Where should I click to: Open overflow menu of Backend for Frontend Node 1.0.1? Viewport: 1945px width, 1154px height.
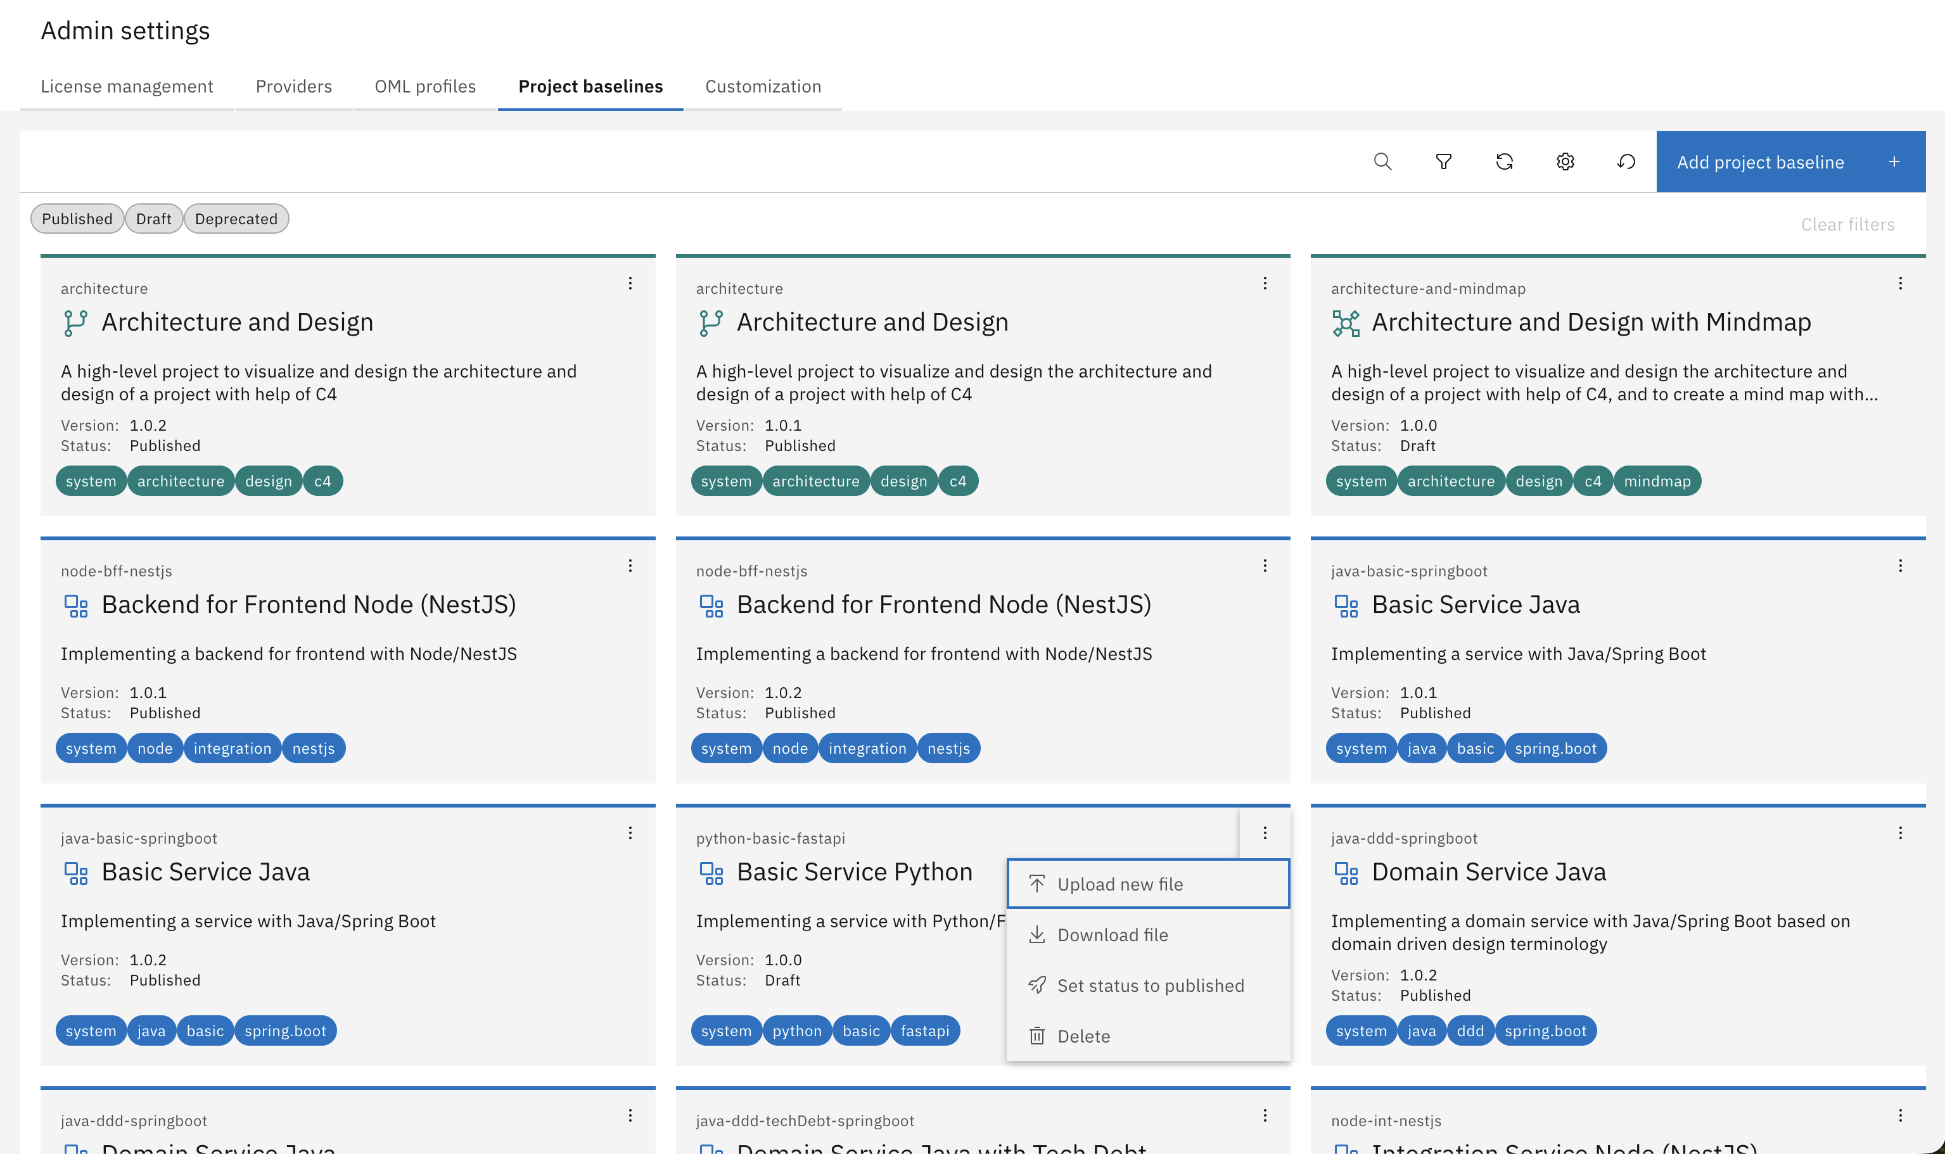pos(630,566)
